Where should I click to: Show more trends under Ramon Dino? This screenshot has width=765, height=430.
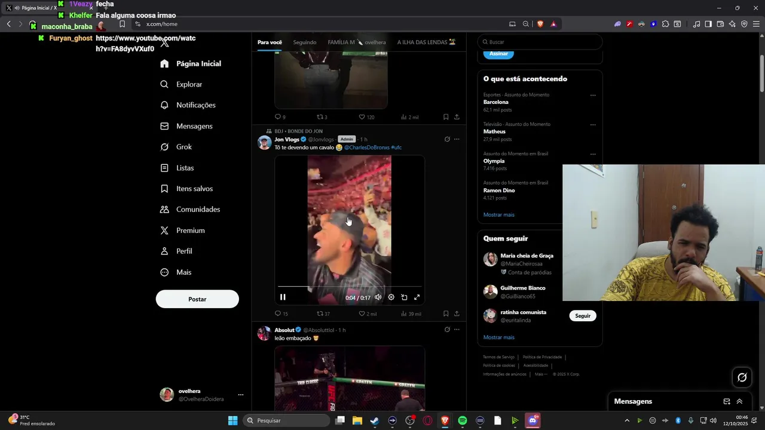coord(499,215)
